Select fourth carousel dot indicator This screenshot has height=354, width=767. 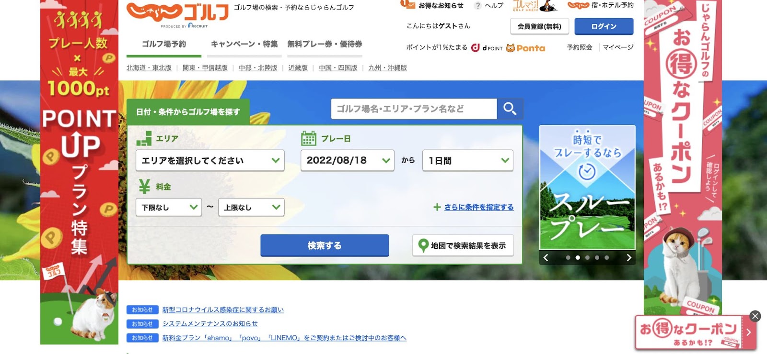(597, 257)
